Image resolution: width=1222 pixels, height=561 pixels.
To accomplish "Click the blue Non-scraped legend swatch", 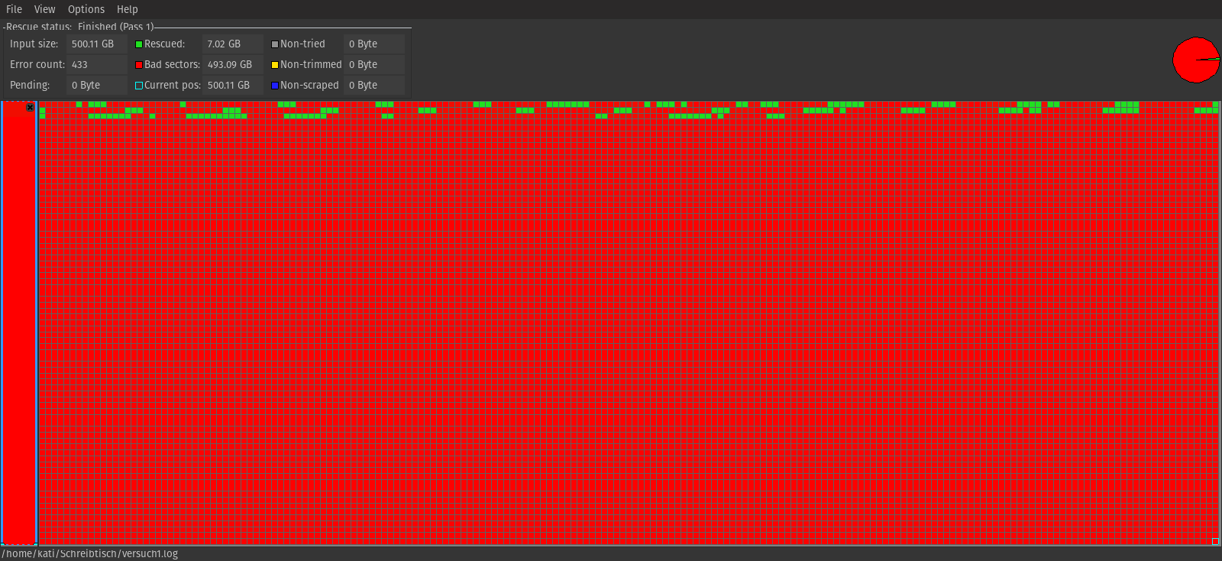I will 275,86.
